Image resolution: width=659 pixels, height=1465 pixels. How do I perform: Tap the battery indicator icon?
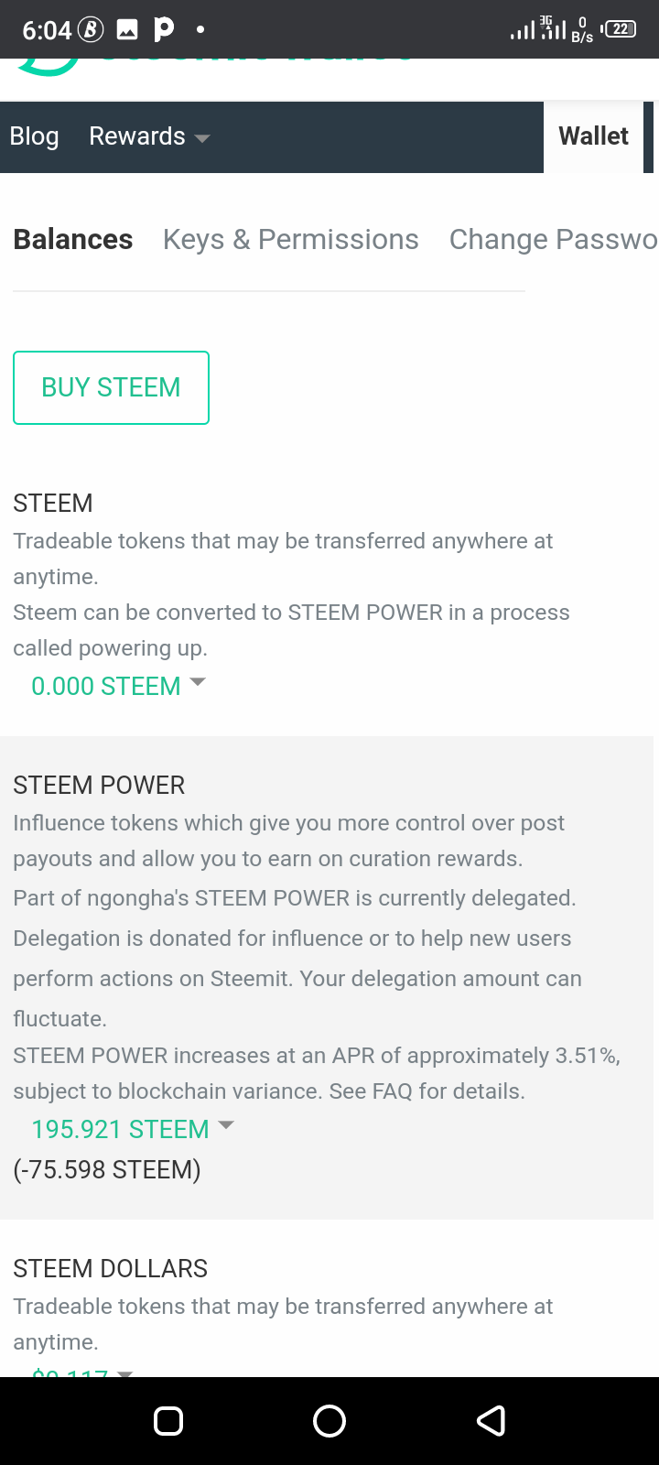pyautogui.click(x=620, y=28)
